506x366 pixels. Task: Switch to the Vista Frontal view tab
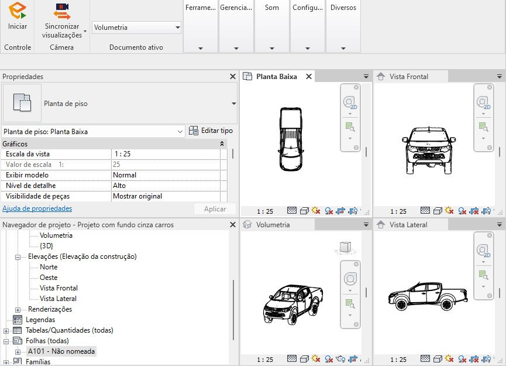408,77
